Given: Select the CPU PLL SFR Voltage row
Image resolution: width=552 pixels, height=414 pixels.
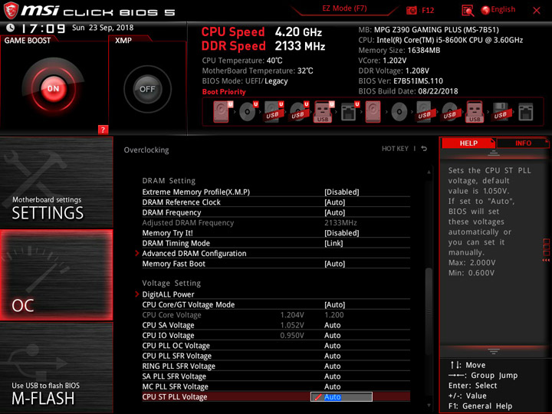Looking at the screenshot, I should (x=276, y=356).
